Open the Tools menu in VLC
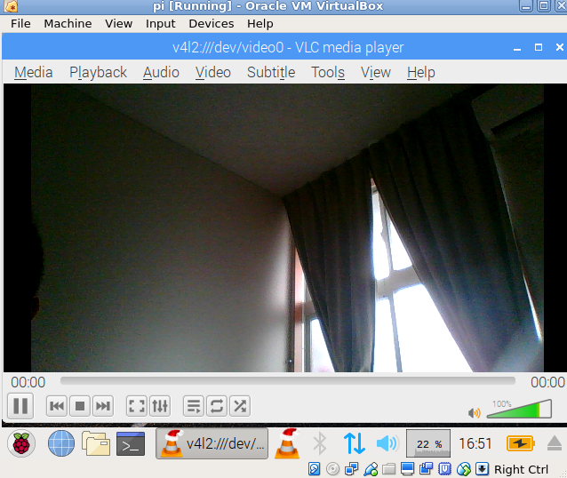The width and height of the screenshot is (567, 478). click(x=328, y=72)
